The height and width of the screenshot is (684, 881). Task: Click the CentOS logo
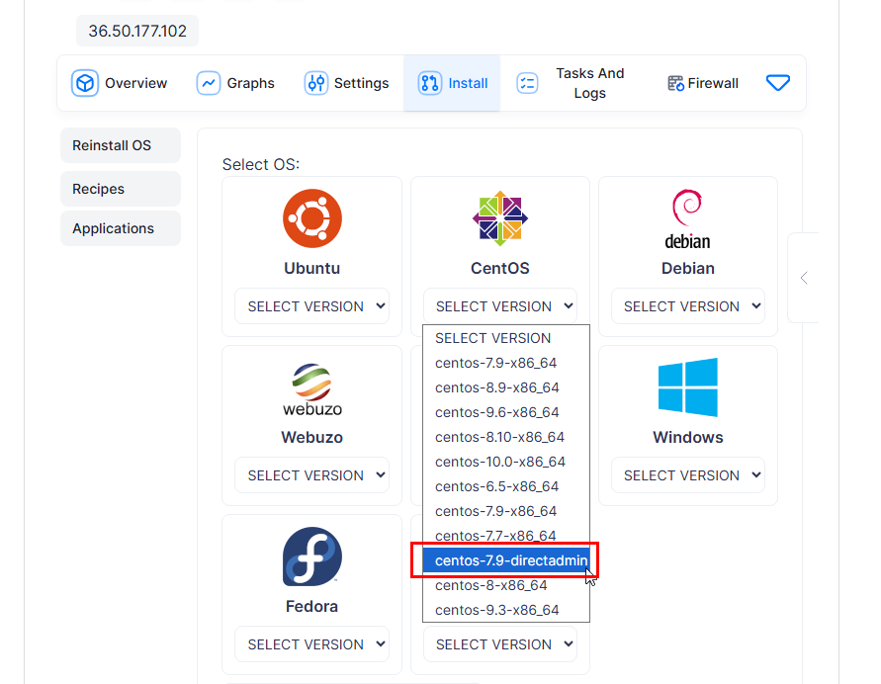pos(500,218)
